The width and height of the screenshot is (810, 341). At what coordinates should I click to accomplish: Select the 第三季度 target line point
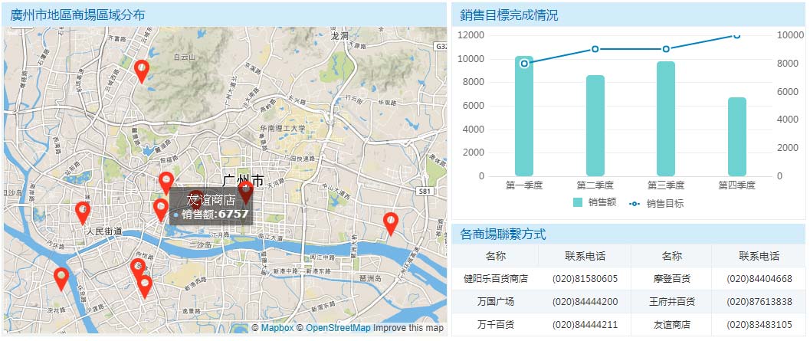click(666, 49)
